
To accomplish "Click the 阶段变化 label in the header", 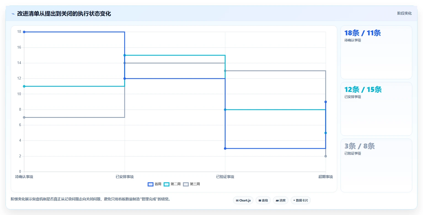I will click(x=404, y=13).
